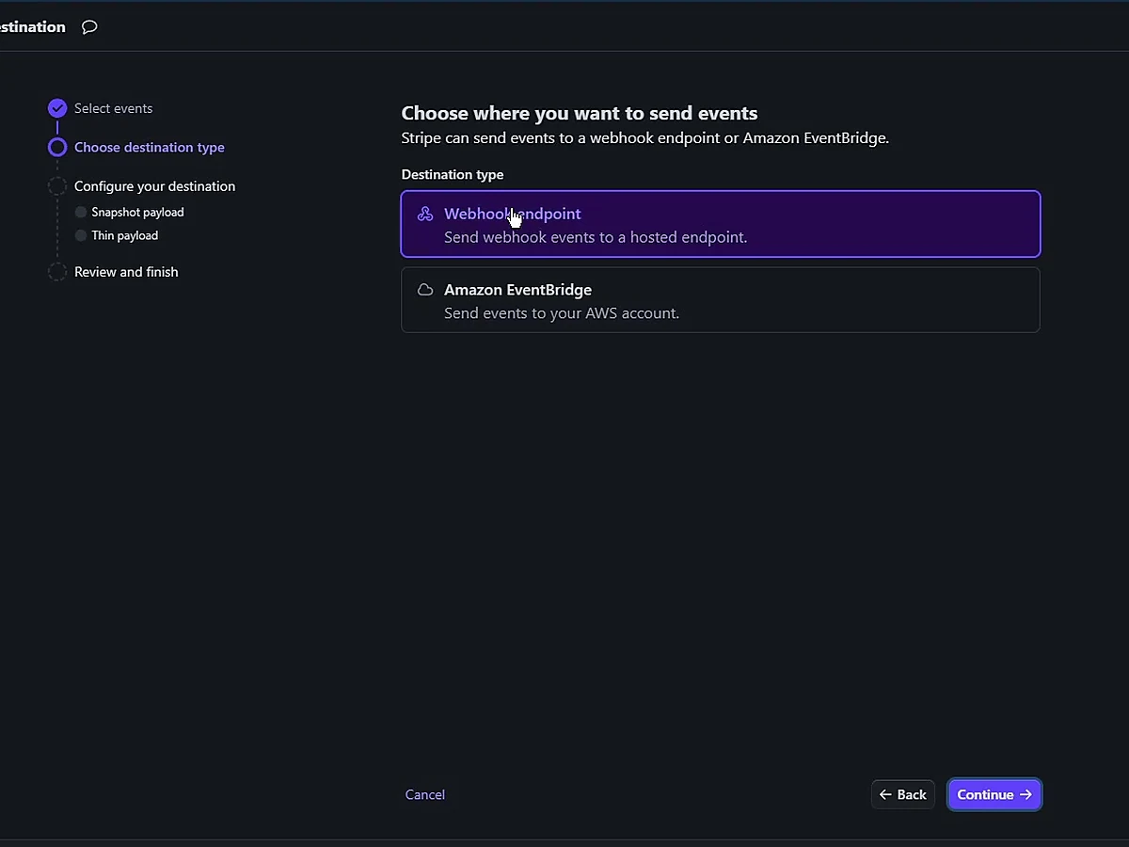The image size is (1129, 847).
Task: Click the Continue button
Action: pyautogui.click(x=994, y=794)
